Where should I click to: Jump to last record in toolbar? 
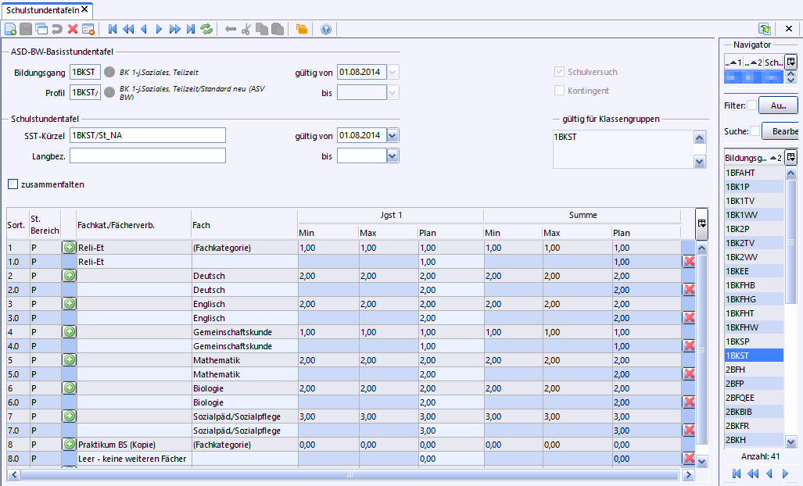[191, 30]
